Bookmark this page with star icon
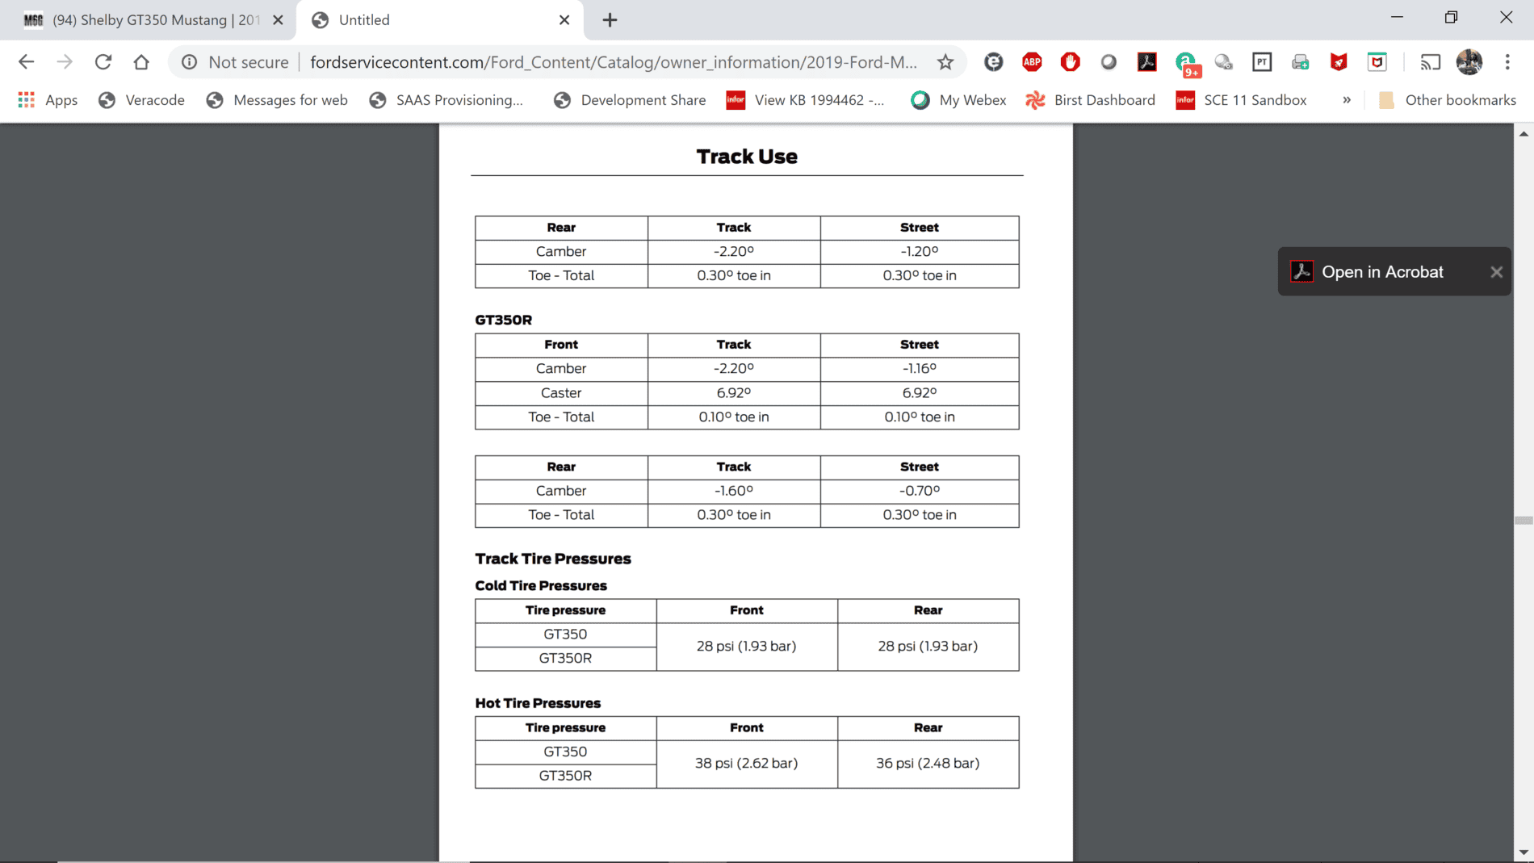 click(x=945, y=62)
